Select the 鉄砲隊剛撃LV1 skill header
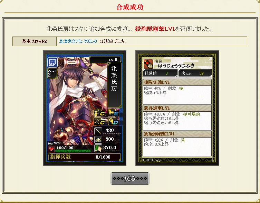 tap(177, 134)
